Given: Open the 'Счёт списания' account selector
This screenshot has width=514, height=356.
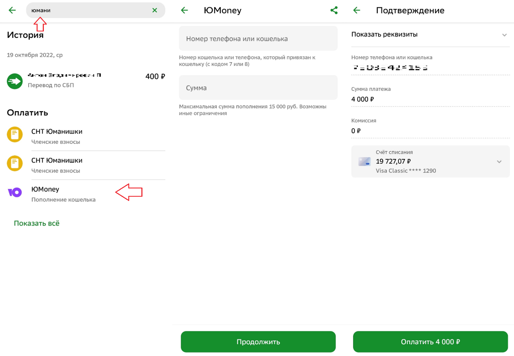Looking at the screenshot, I should click(430, 161).
